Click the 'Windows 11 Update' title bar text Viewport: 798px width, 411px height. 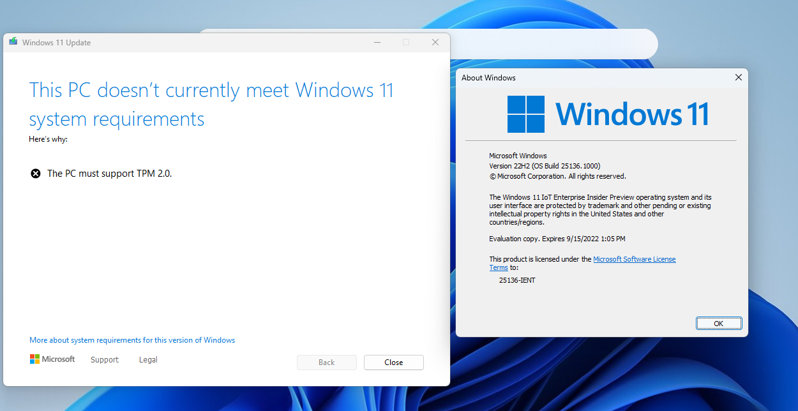point(56,43)
